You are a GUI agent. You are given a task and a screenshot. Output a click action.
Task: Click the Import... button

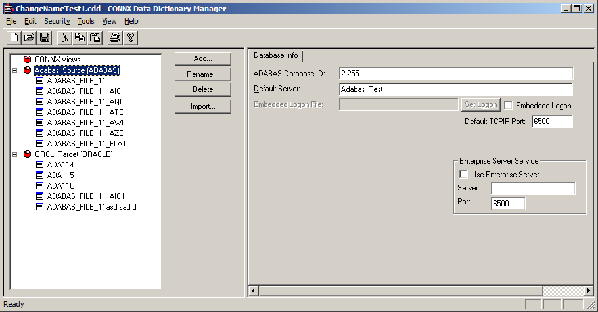[x=203, y=106]
